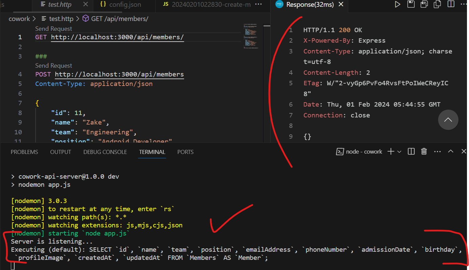Click the 'nodemon app.js' terminal line
Screen dimensions: 469x270
41,185
